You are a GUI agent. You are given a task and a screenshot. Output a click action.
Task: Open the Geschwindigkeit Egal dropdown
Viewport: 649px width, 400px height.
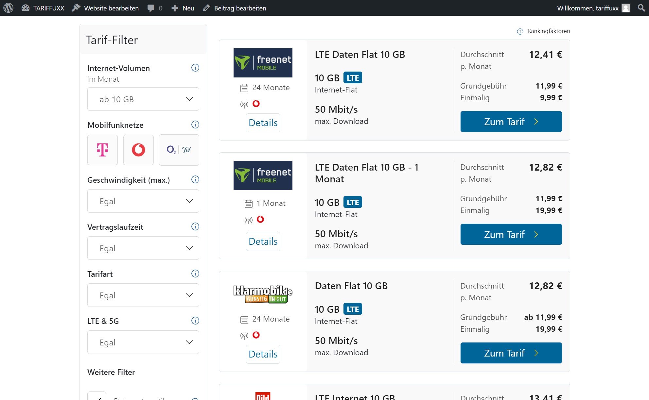coord(143,201)
